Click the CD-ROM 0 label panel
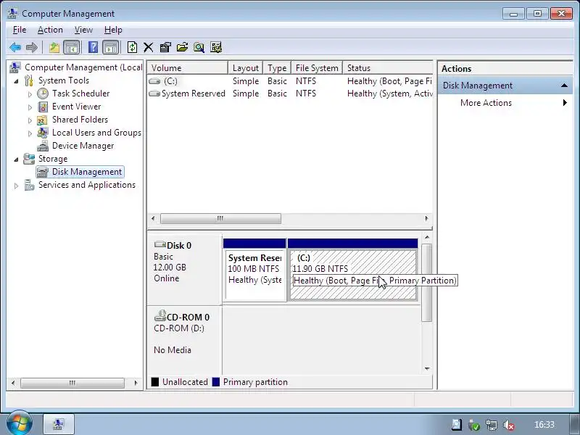The height and width of the screenshot is (435, 580). (185, 340)
